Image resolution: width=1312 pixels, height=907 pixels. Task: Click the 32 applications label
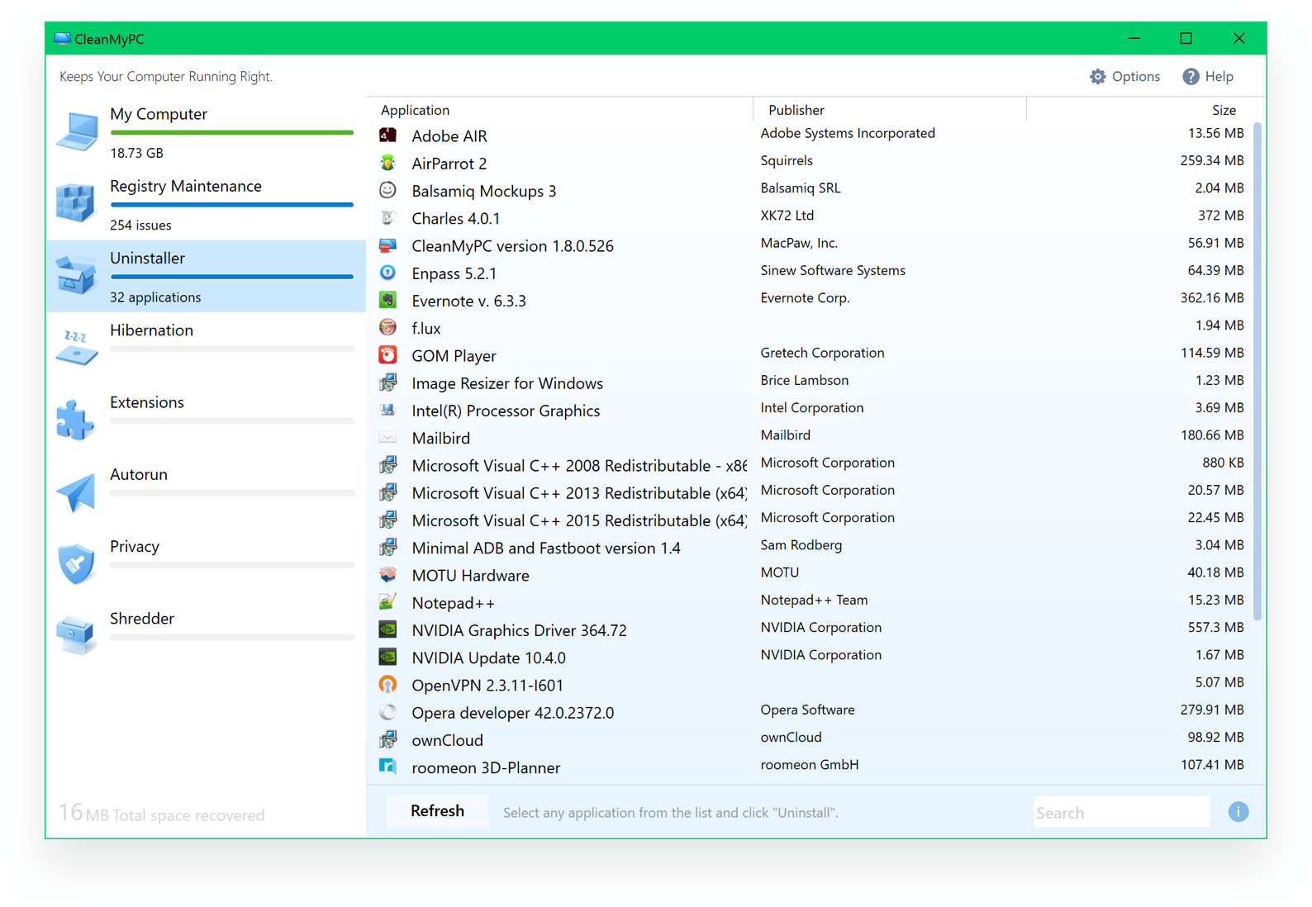[x=155, y=297]
